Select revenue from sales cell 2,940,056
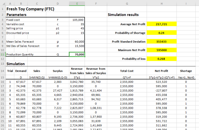 [77, 95]
